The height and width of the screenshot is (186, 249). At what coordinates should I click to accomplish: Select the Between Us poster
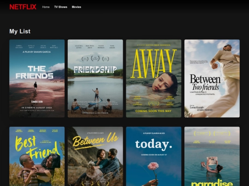point(95,157)
